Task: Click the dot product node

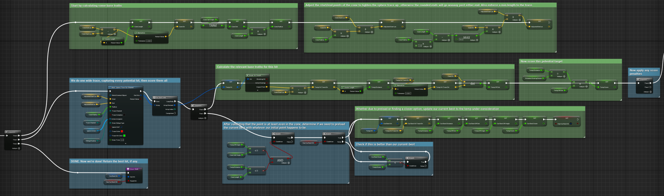Action: click(472, 83)
